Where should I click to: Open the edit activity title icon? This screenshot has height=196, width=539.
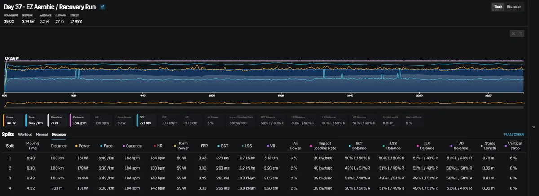[102, 7]
